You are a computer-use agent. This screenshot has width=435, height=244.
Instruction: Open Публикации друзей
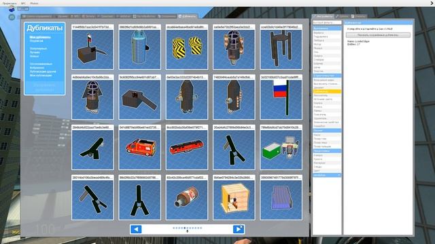(x=43, y=72)
